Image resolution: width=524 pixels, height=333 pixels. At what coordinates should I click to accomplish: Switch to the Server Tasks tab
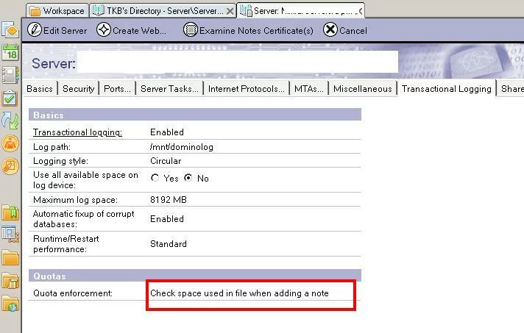pyautogui.click(x=169, y=89)
